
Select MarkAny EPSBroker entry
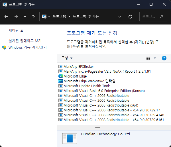click(76, 67)
